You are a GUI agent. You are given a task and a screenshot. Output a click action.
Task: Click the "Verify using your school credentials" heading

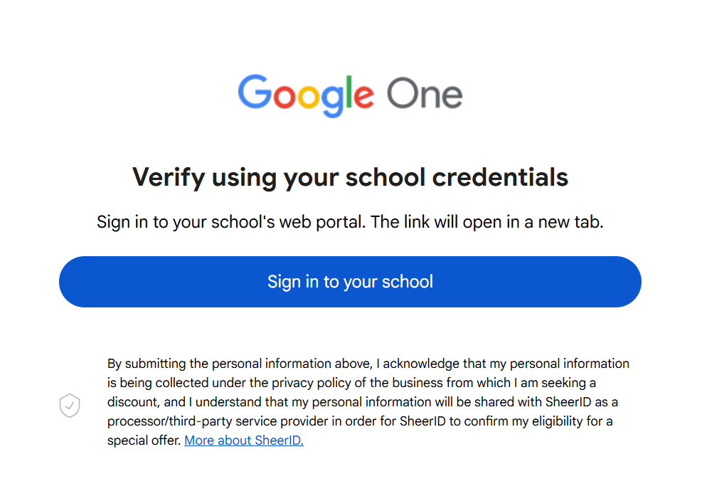point(350,177)
